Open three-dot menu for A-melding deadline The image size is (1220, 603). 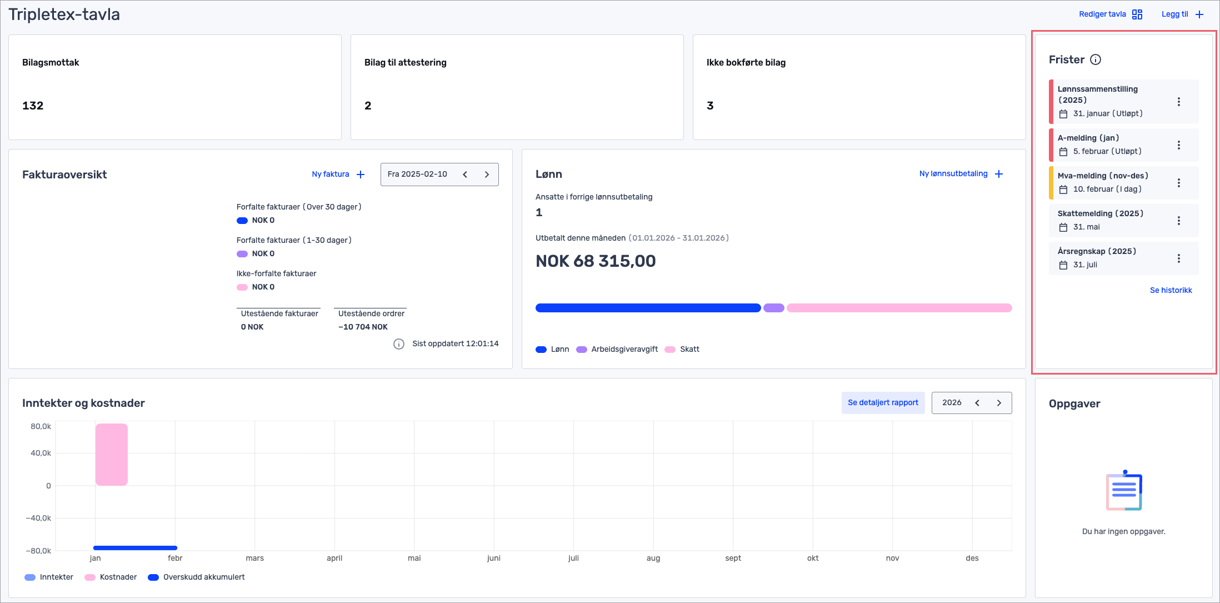tap(1178, 145)
